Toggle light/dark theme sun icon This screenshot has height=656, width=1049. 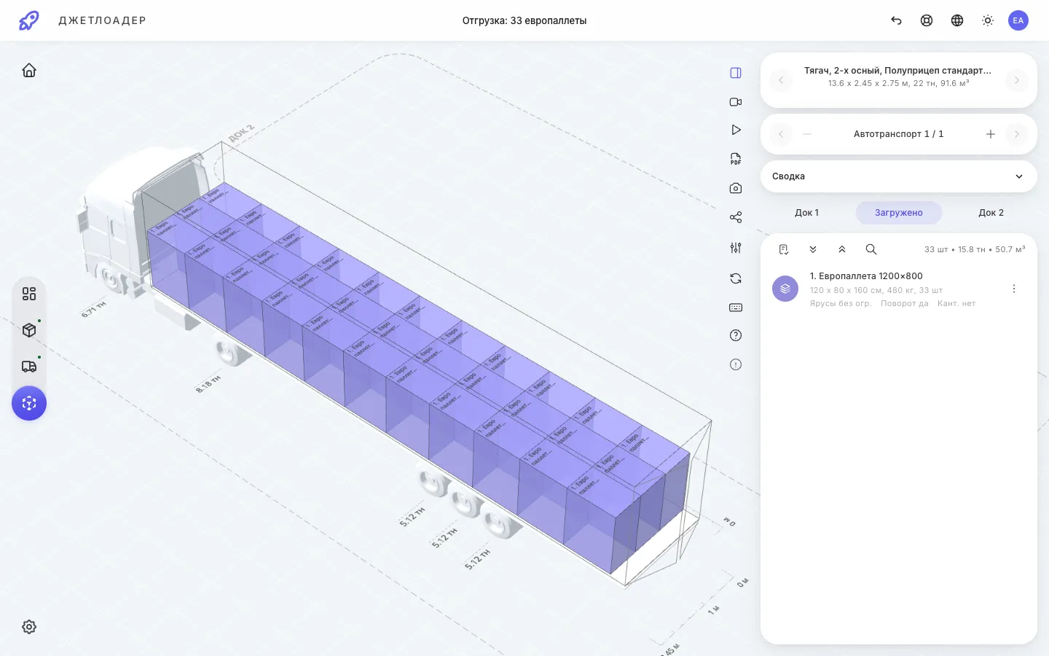click(x=988, y=20)
